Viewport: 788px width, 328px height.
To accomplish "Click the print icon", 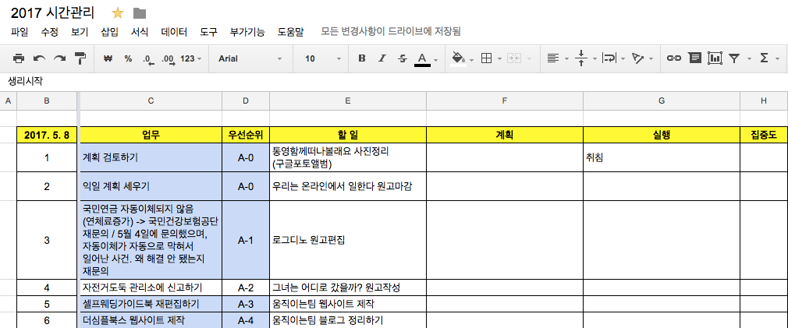I will click(19, 58).
